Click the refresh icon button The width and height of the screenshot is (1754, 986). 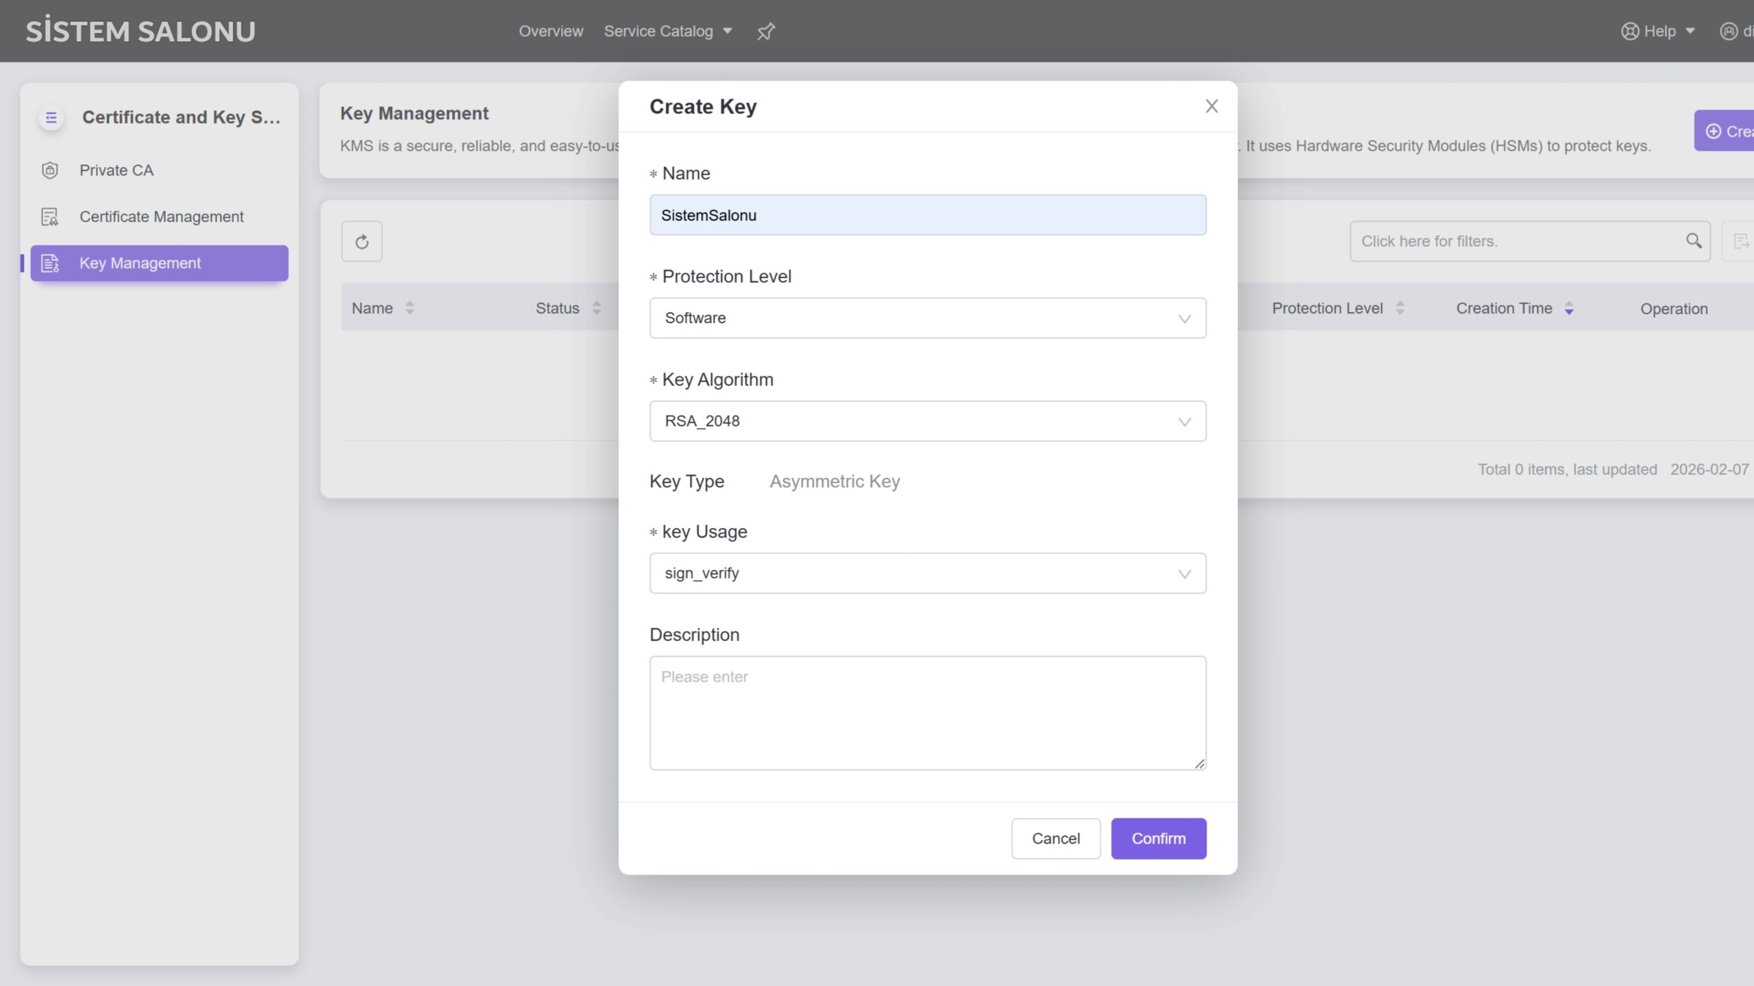[362, 242]
